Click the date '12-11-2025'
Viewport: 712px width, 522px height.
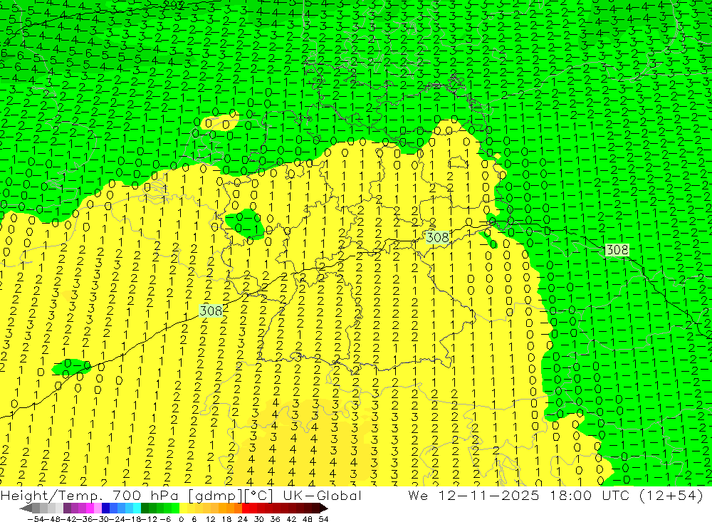coord(488,496)
